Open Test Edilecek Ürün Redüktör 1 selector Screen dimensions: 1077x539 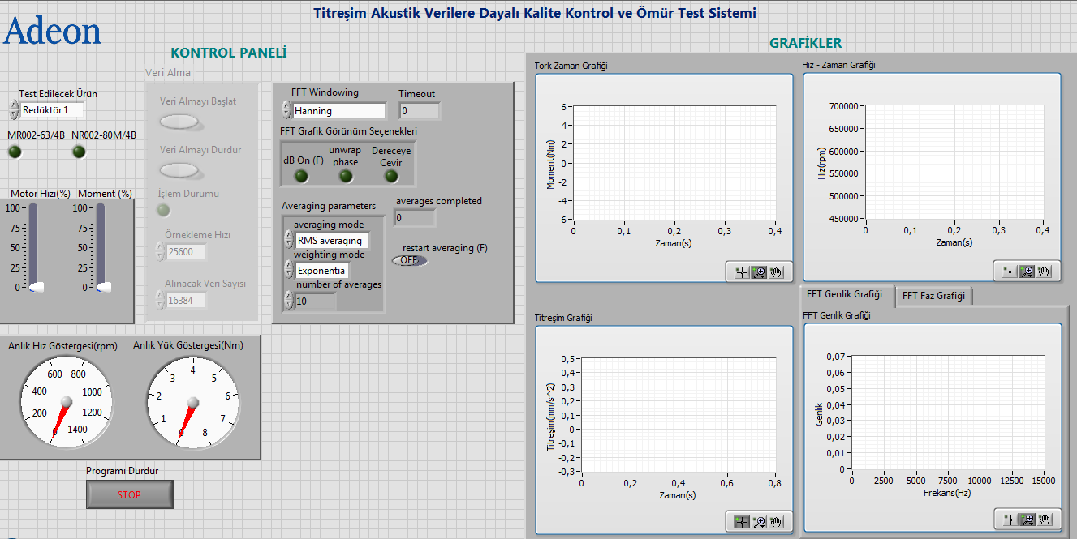[52, 109]
